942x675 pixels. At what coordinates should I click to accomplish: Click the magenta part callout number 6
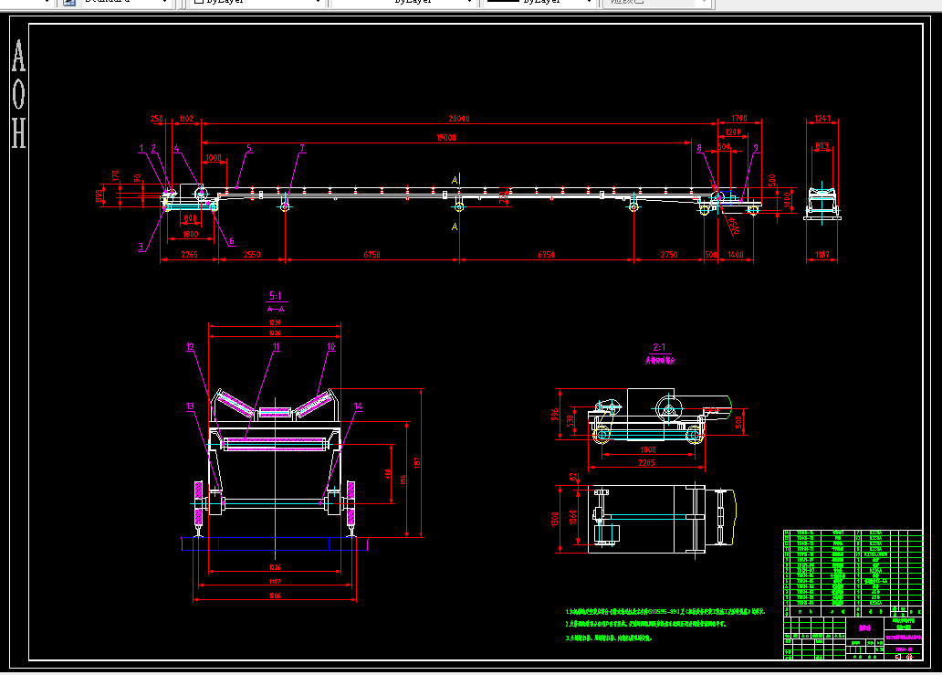232,241
